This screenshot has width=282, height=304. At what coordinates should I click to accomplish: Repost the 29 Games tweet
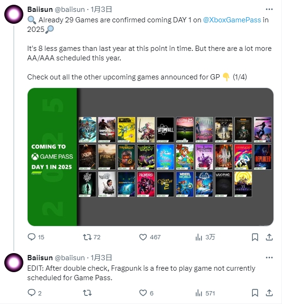pyautogui.click(x=91, y=237)
